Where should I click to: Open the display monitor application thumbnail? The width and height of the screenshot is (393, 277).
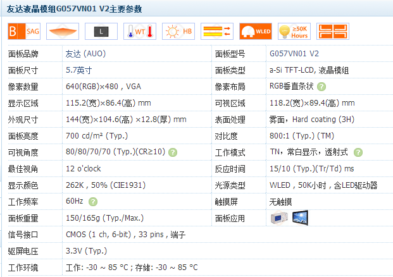point(299,218)
